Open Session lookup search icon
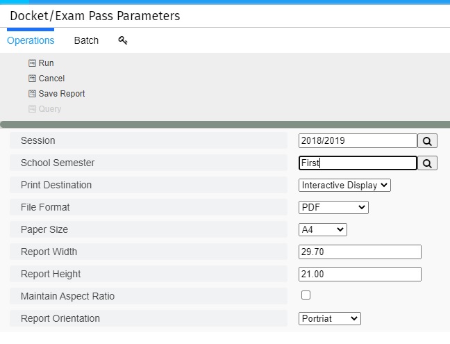This screenshot has height=344, width=450. coord(427,141)
